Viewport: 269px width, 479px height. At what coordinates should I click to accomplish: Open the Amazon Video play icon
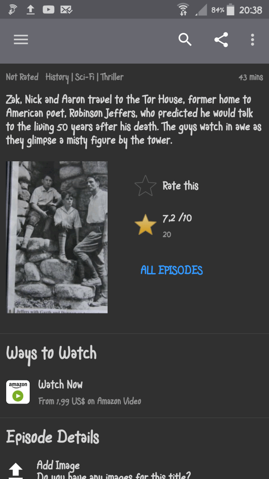pyautogui.click(x=18, y=392)
